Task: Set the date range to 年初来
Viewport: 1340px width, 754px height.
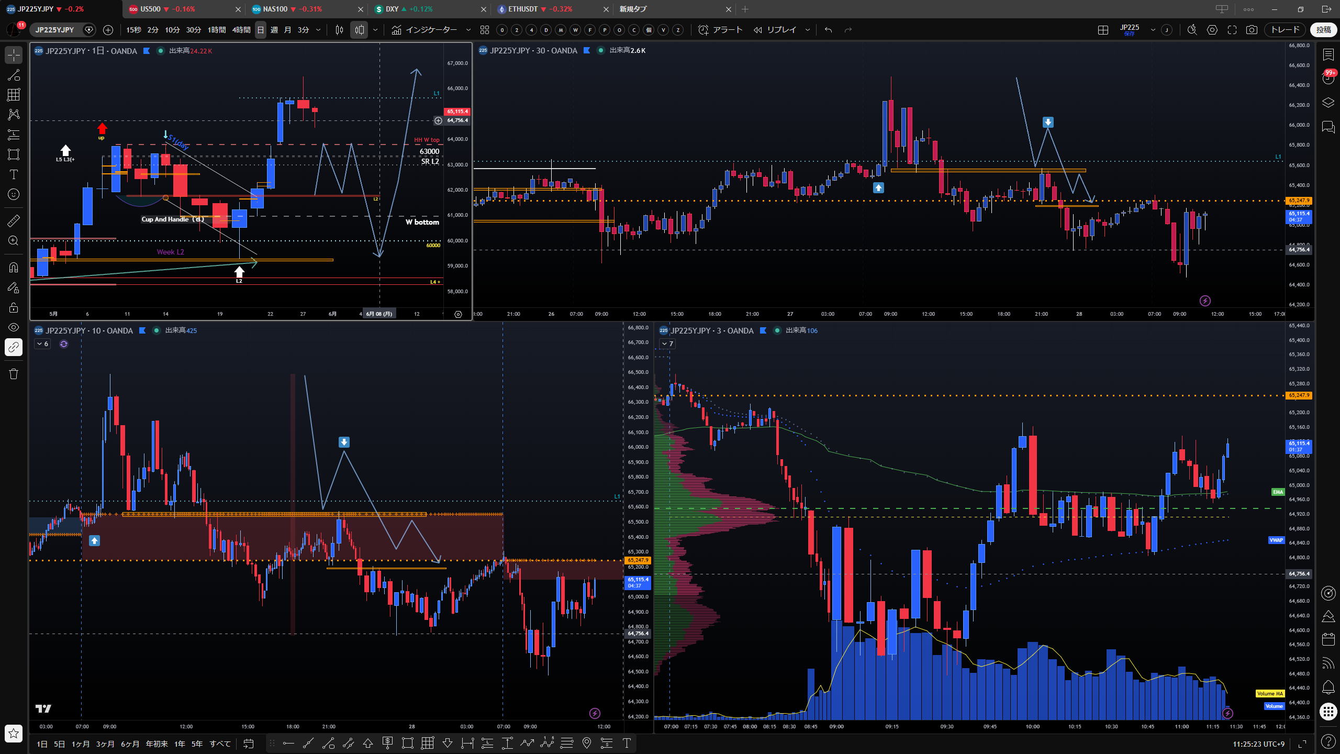Action: [x=157, y=744]
